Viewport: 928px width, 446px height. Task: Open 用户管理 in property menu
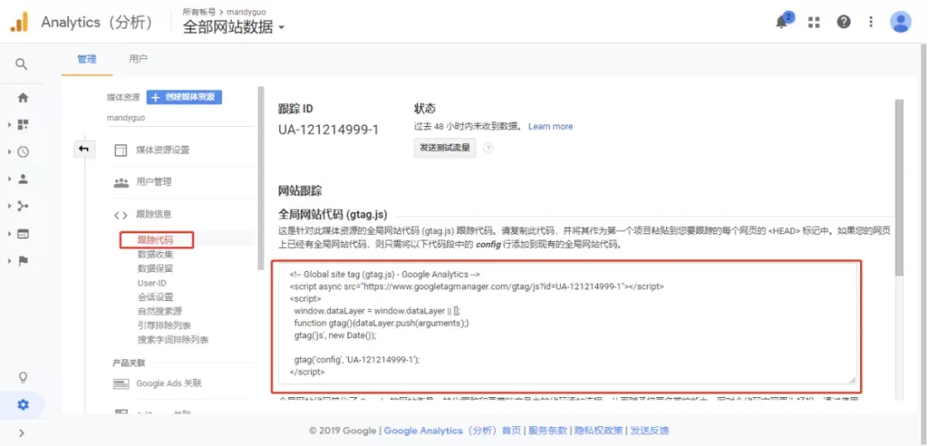[154, 182]
